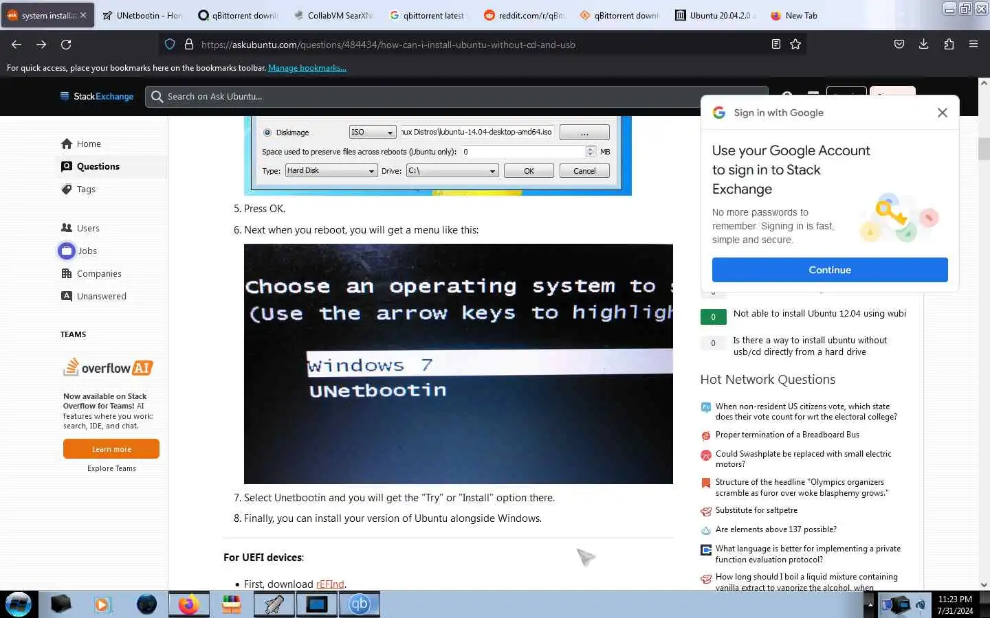Click the orange Learn more button
Screen dimensions: 990x618
(x=111, y=449)
